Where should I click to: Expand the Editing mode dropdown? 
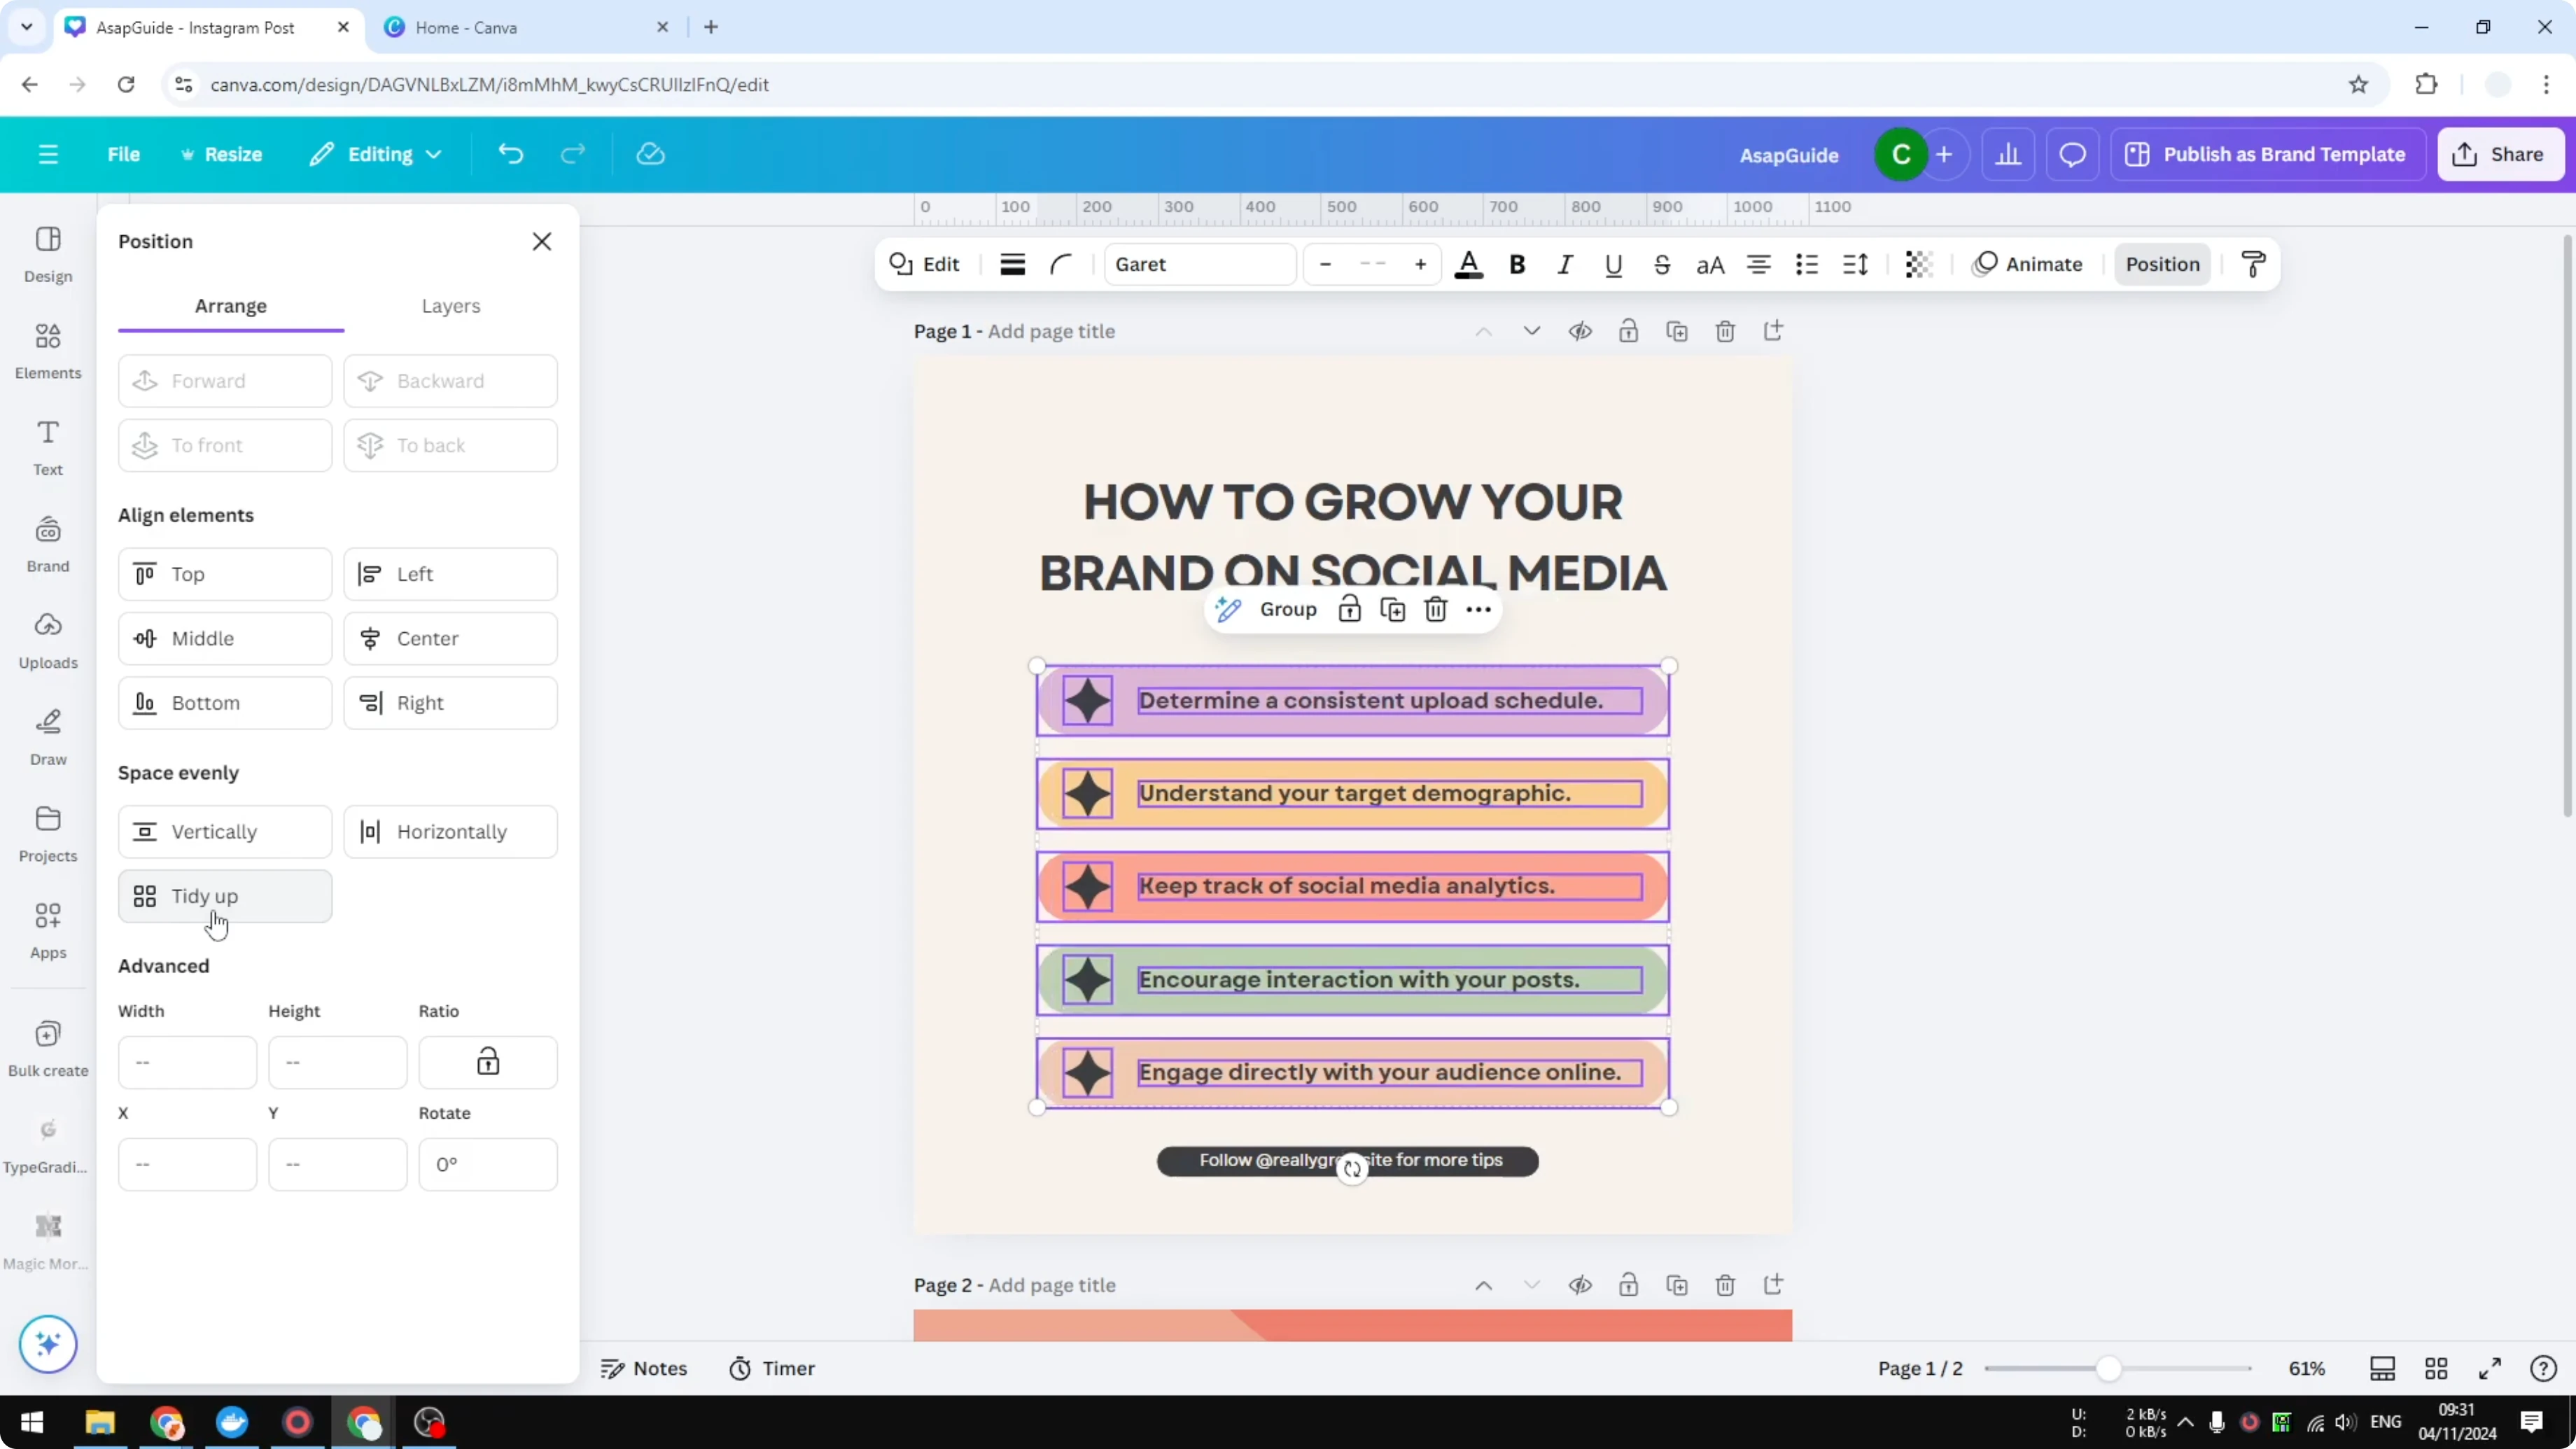376,154
